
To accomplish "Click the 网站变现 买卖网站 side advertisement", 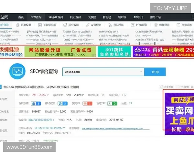I will tap(179, 114).
